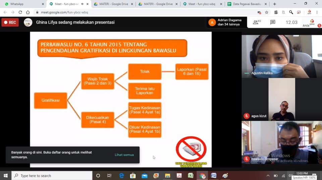
Task: Click the magnifier extension icon in toolbar
Action: 291,12
